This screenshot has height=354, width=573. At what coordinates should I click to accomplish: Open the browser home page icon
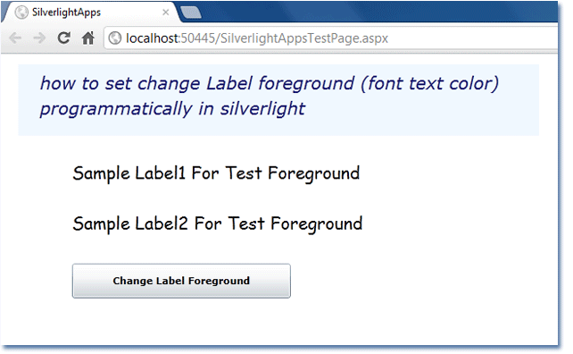click(88, 38)
